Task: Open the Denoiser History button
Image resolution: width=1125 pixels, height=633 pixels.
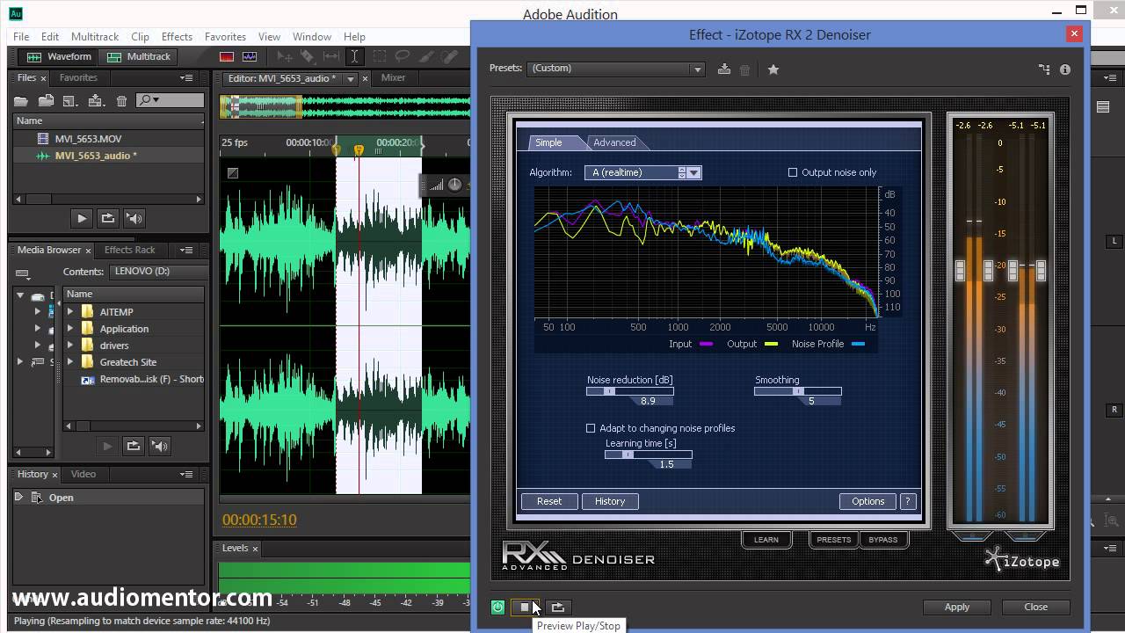Action: coord(610,501)
